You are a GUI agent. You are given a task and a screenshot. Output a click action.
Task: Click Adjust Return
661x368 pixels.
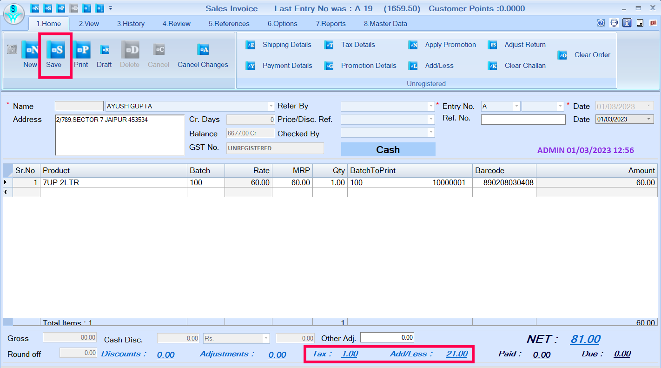tap(517, 45)
